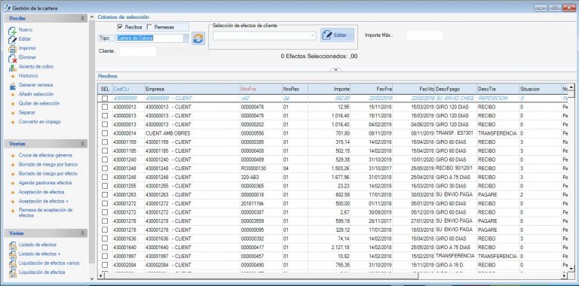Toggle the Recibos checkbox
Screen dimensions: 579x286
120,27
